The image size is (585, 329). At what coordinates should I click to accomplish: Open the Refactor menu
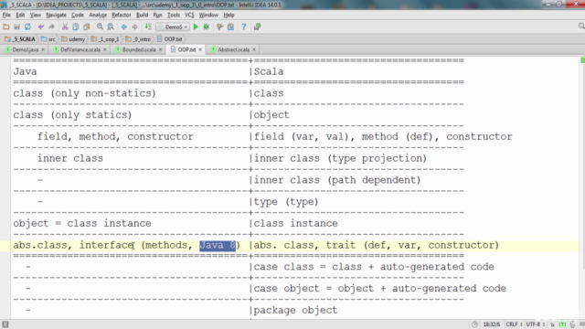[122, 15]
